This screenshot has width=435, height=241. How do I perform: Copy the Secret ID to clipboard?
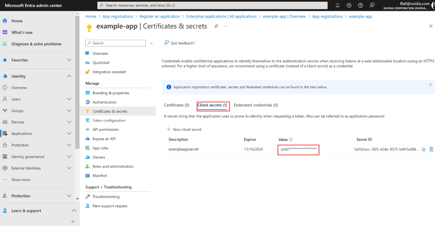[x=424, y=149]
